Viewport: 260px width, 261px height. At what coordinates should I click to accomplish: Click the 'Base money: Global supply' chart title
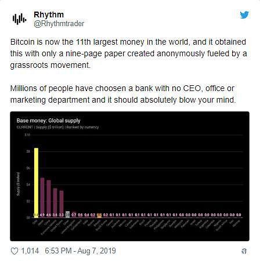(48, 121)
